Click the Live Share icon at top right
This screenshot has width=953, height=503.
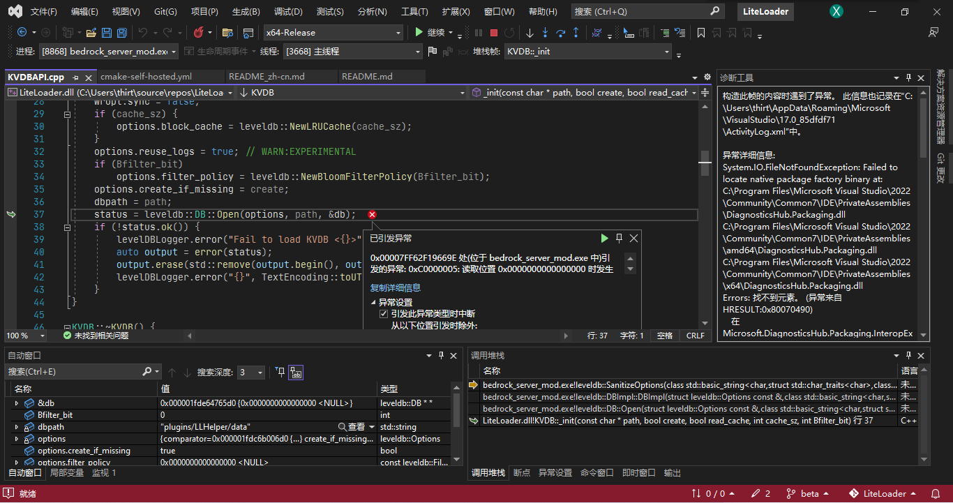(933, 32)
